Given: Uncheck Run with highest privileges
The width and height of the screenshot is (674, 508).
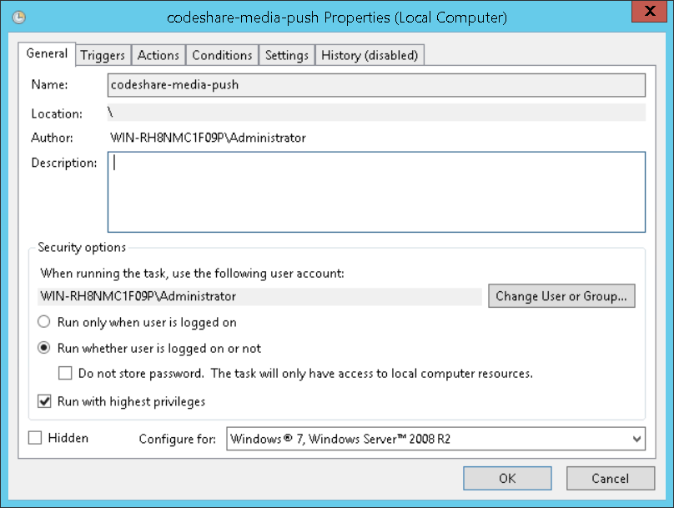Looking at the screenshot, I should (44, 401).
